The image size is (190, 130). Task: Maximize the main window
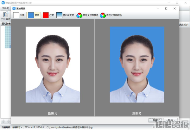177,3
